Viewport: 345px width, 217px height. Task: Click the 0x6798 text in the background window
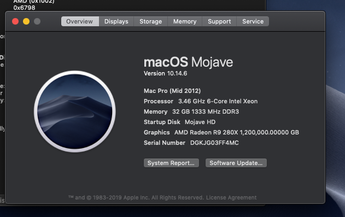point(24,8)
